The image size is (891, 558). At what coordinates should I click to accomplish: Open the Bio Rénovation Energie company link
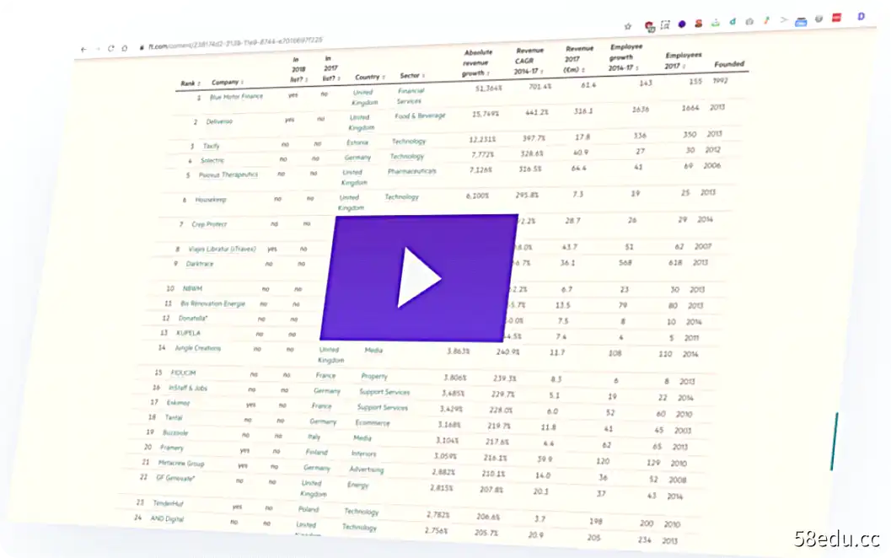(212, 303)
